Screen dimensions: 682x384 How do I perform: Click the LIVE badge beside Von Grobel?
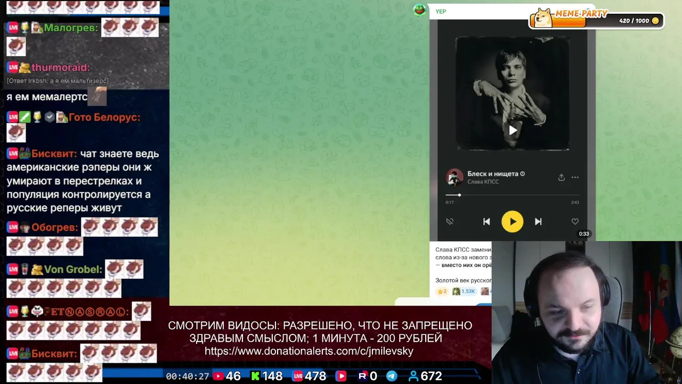[x=13, y=269]
